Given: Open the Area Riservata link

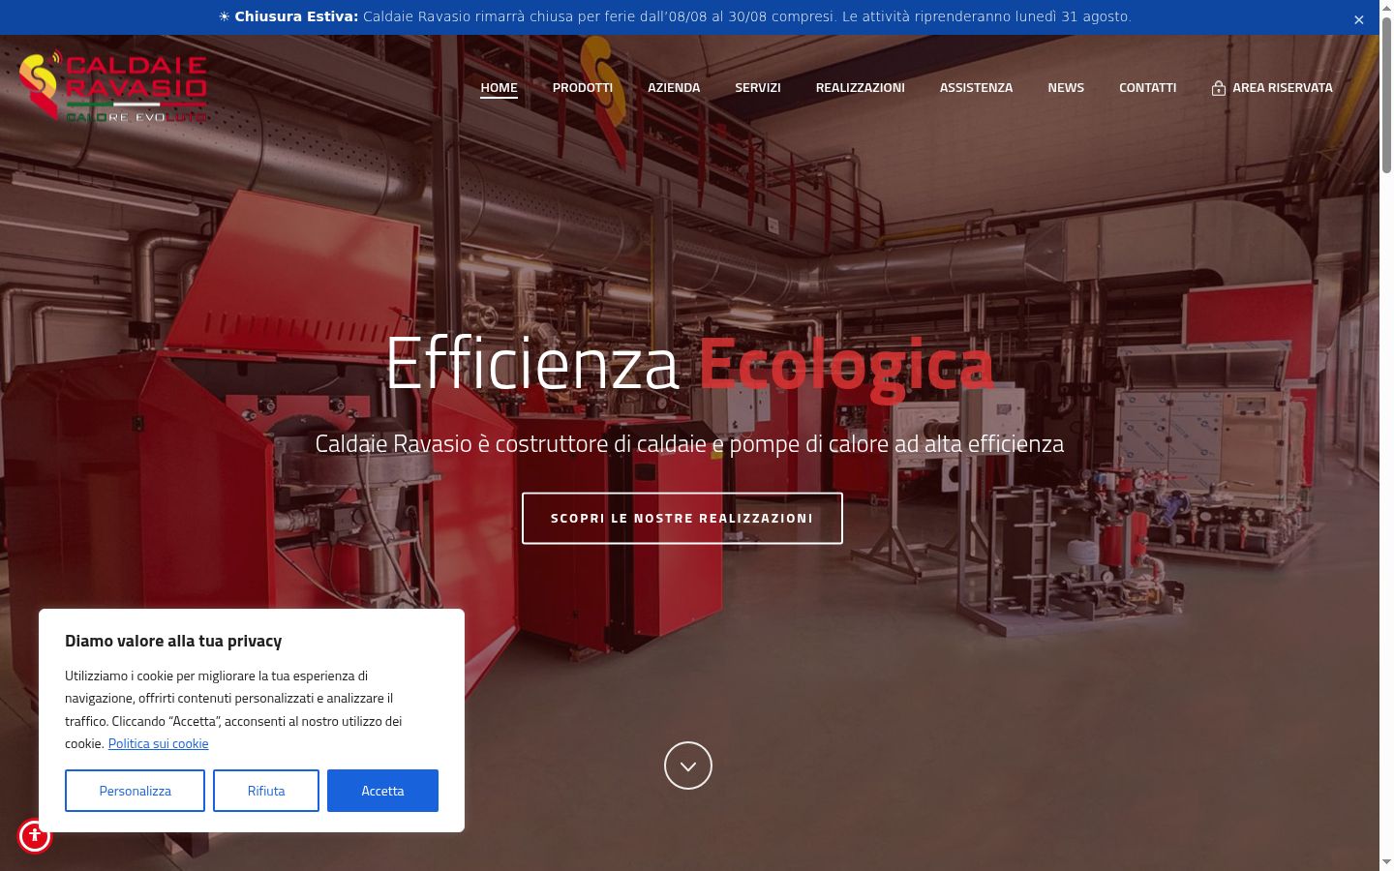Looking at the screenshot, I should tap(1272, 87).
